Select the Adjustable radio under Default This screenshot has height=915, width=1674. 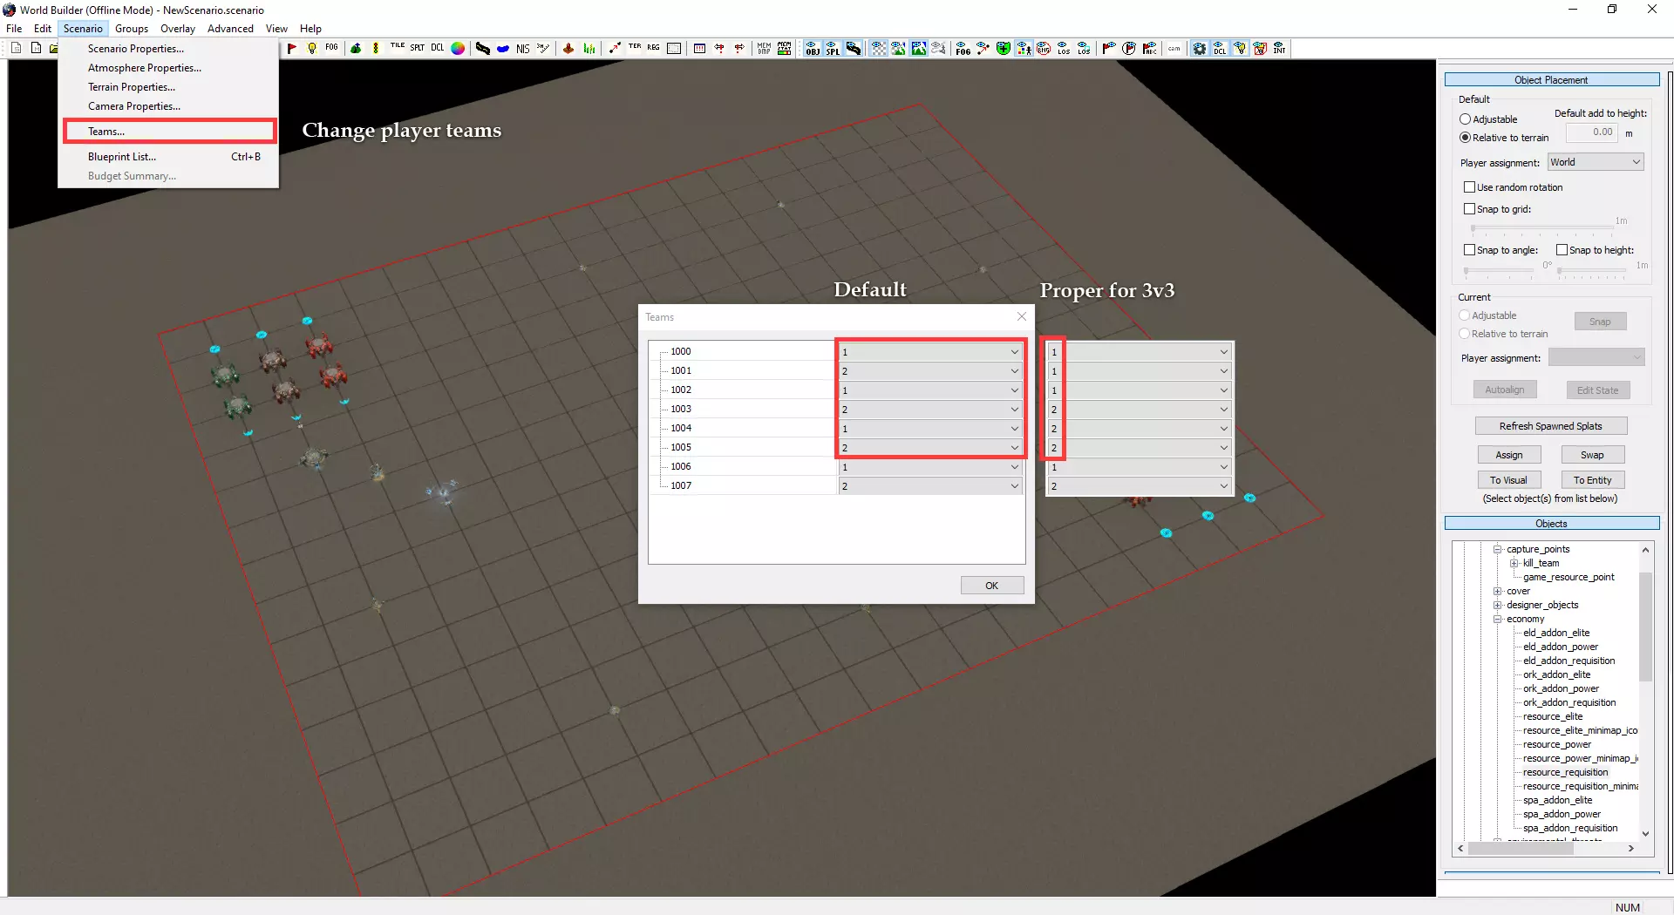(x=1465, y=119)
